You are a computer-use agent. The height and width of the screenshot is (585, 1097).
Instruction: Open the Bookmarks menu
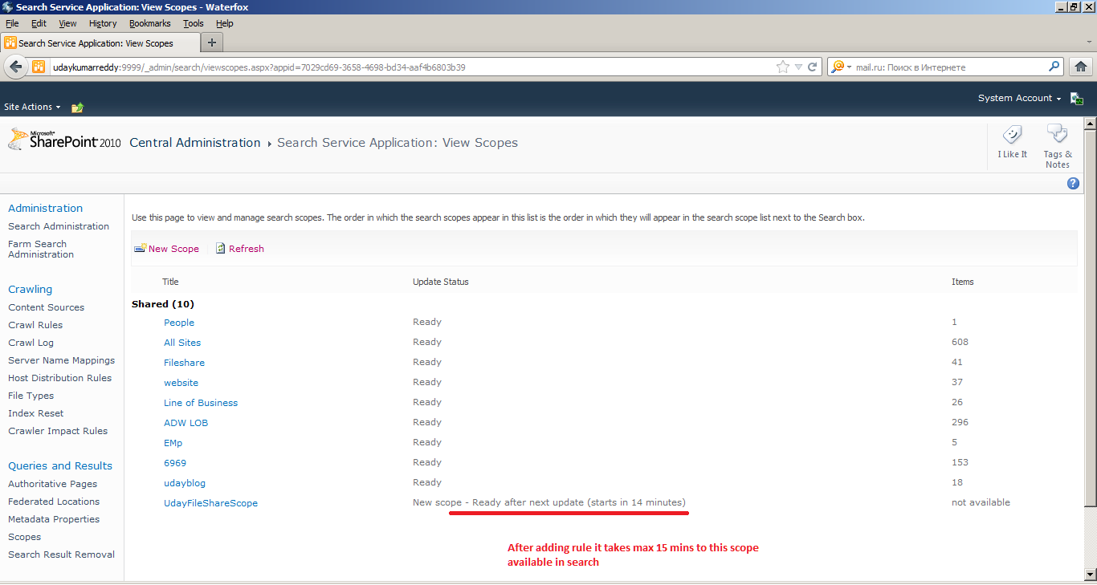pyautogui.click(x=150, y=23)
